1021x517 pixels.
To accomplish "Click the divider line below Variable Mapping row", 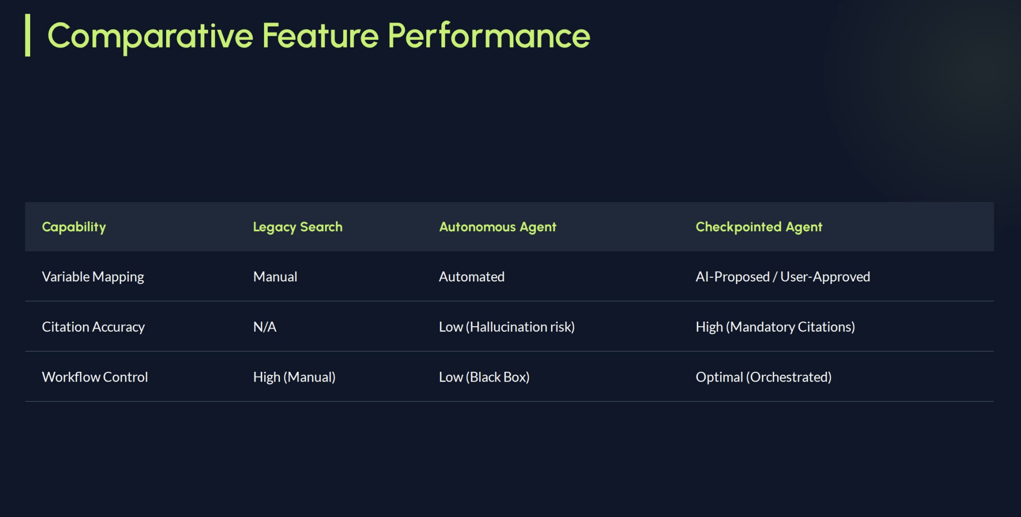I will [509, 301].
